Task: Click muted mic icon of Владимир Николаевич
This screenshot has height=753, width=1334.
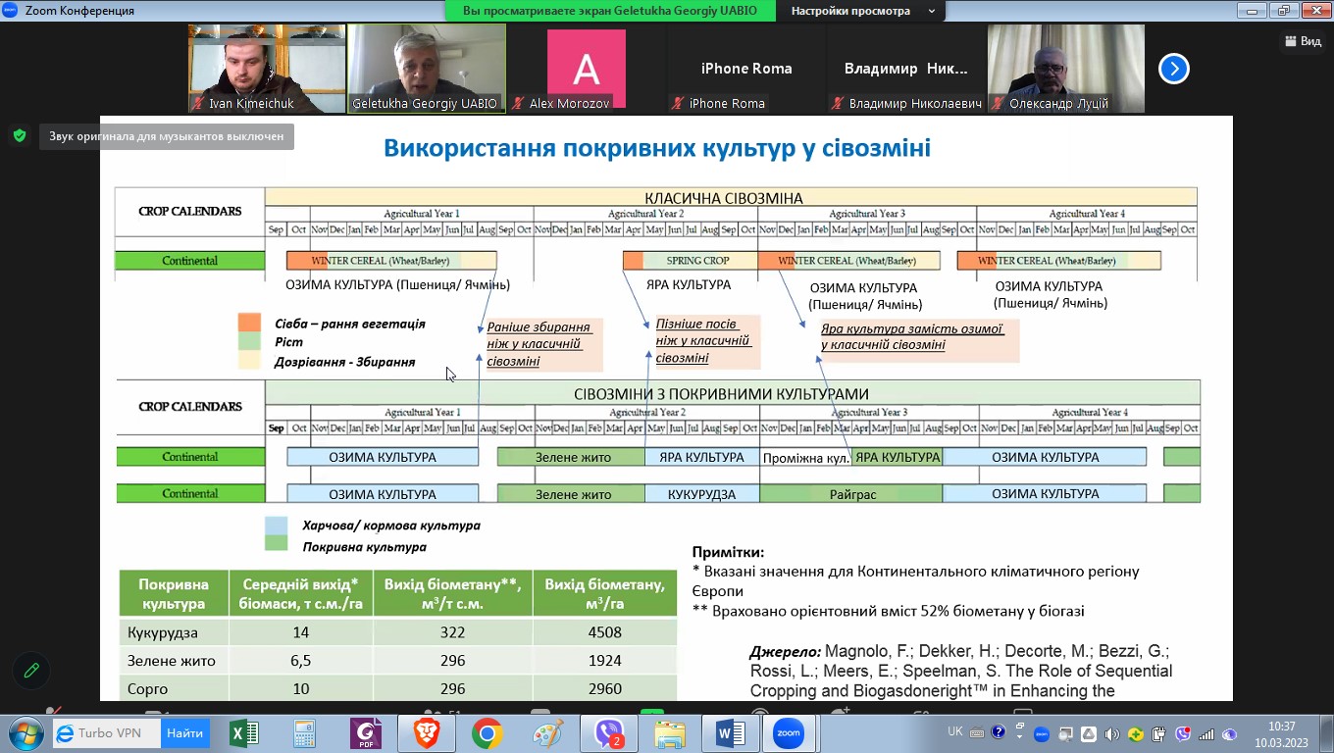Action: [839, 103]
